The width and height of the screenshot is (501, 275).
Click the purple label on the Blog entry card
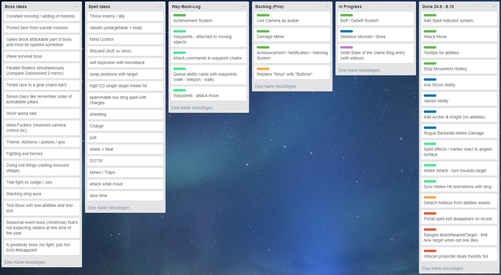[346, 47]
